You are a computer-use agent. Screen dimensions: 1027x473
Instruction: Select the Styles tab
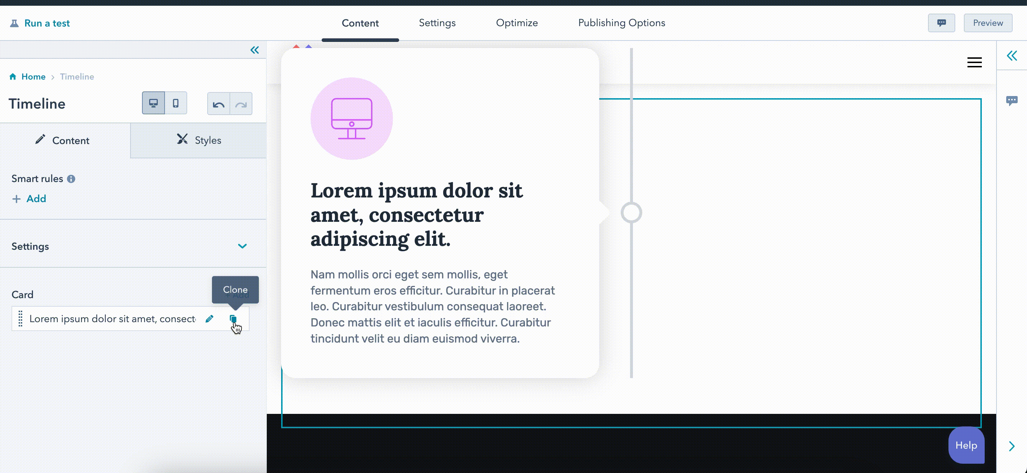coord(198,140)
